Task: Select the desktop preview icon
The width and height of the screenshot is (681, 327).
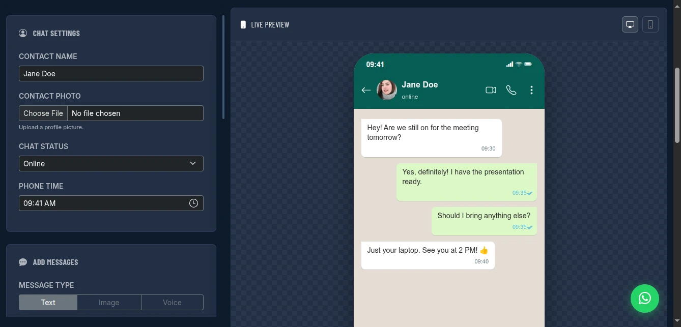Action: point(630,24)
